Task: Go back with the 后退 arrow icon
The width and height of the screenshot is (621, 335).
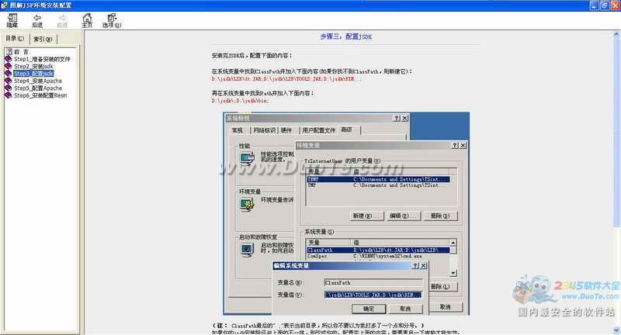Action: 37,18
